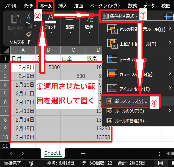Viewport: 174px width, 167px height.
Task: Click cell with value 5000
Action: coord(48,67)
